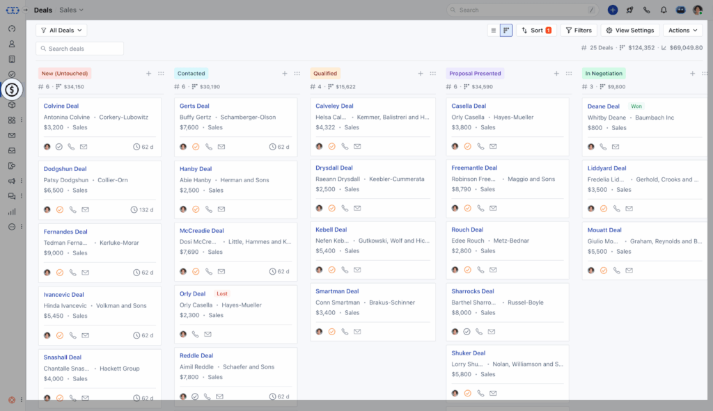Open the View Settings menu
The image size is (713, 411).
tap(630, 31)
